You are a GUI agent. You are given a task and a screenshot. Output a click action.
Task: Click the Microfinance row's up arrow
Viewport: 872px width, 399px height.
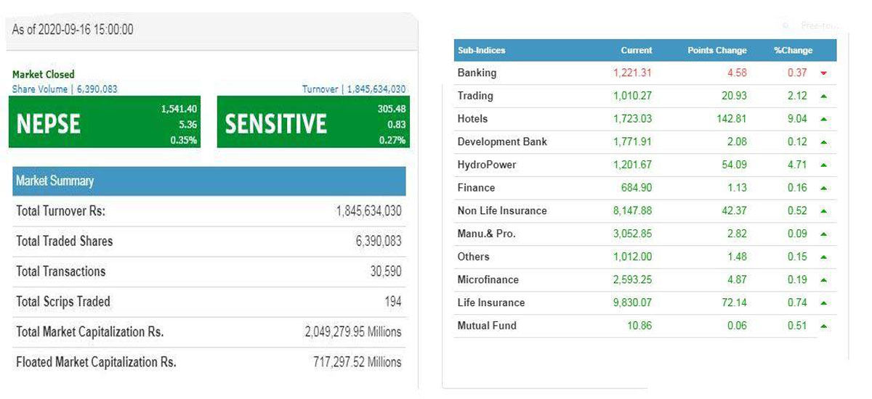point(823,280)
